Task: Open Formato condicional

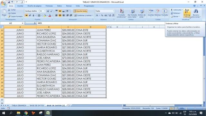Action: click(122, 13)
